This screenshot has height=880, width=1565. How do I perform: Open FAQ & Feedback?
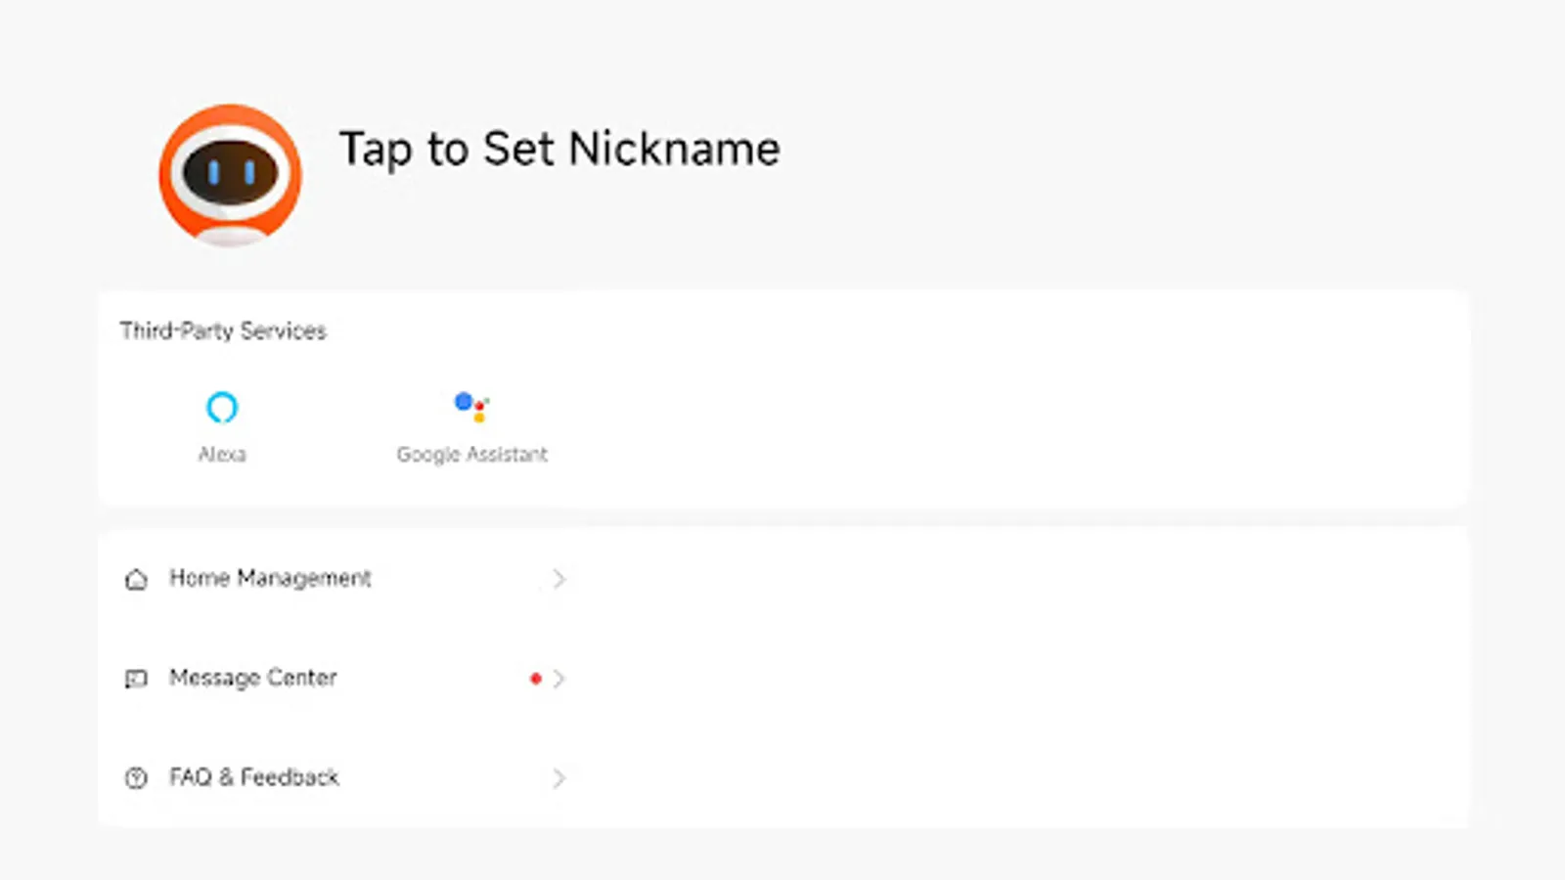(x=254, y=778)
